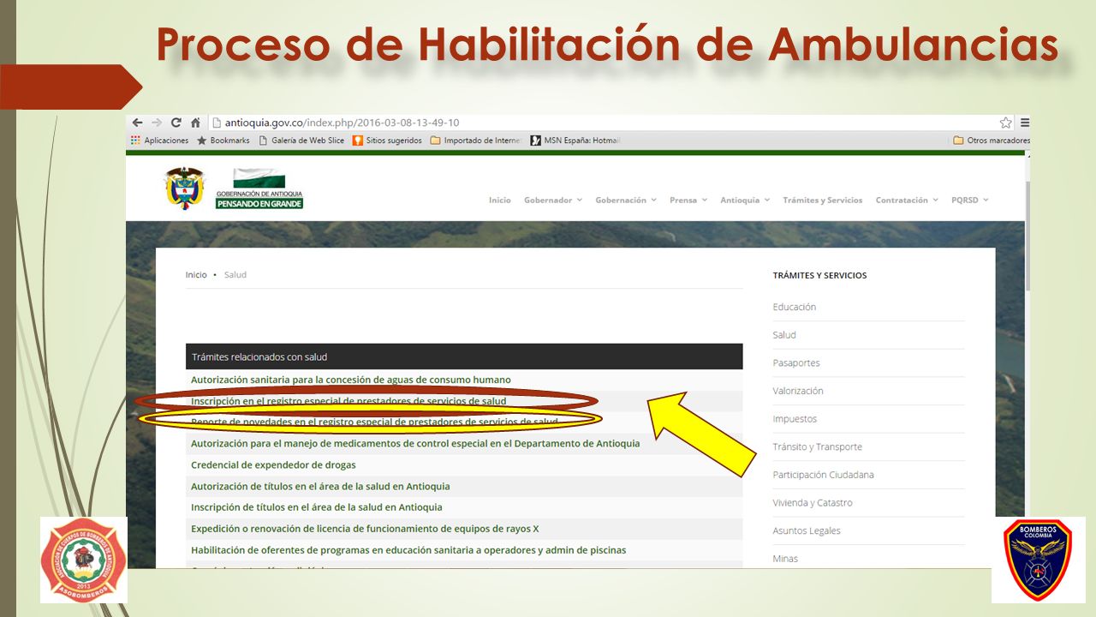Viewport: 1096px width, 617px height.
Task: Open Trámites y Servicios menu item
Action: point(822,200)
